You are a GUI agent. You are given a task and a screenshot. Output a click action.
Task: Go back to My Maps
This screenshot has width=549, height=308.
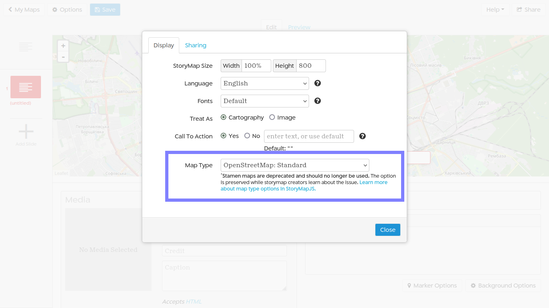[24, 10]
